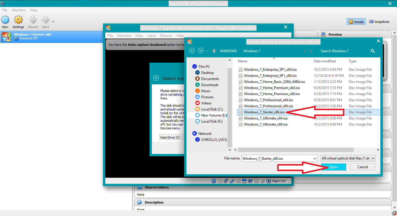Open the Devices menu

point(166,35)
